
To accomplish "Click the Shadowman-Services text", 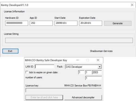I will [x=101, y=51].
